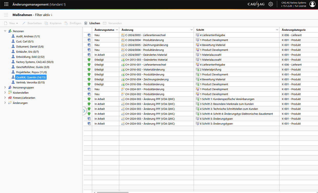The height and width of the screenshot is (193, 318).
Task: Click the Personengruppen group icon
Action: point(10,88)
